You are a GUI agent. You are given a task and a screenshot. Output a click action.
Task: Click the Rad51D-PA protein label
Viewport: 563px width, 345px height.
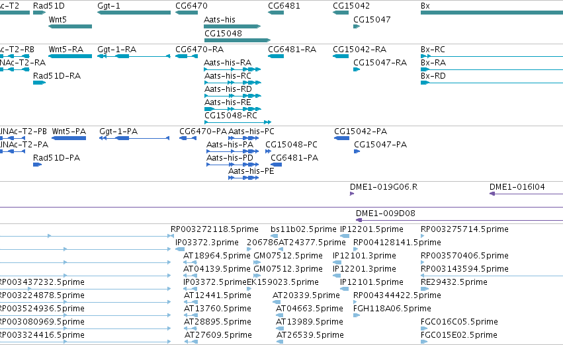point(56,158)
